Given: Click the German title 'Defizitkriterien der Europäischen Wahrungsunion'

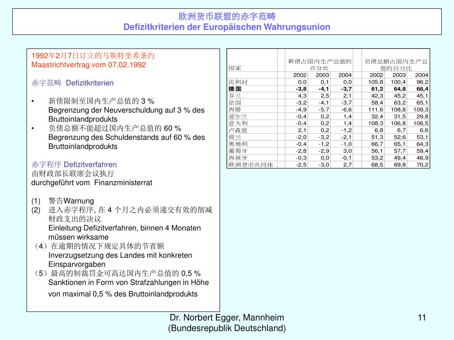Looking at the screenshot, I should (227, 27).
